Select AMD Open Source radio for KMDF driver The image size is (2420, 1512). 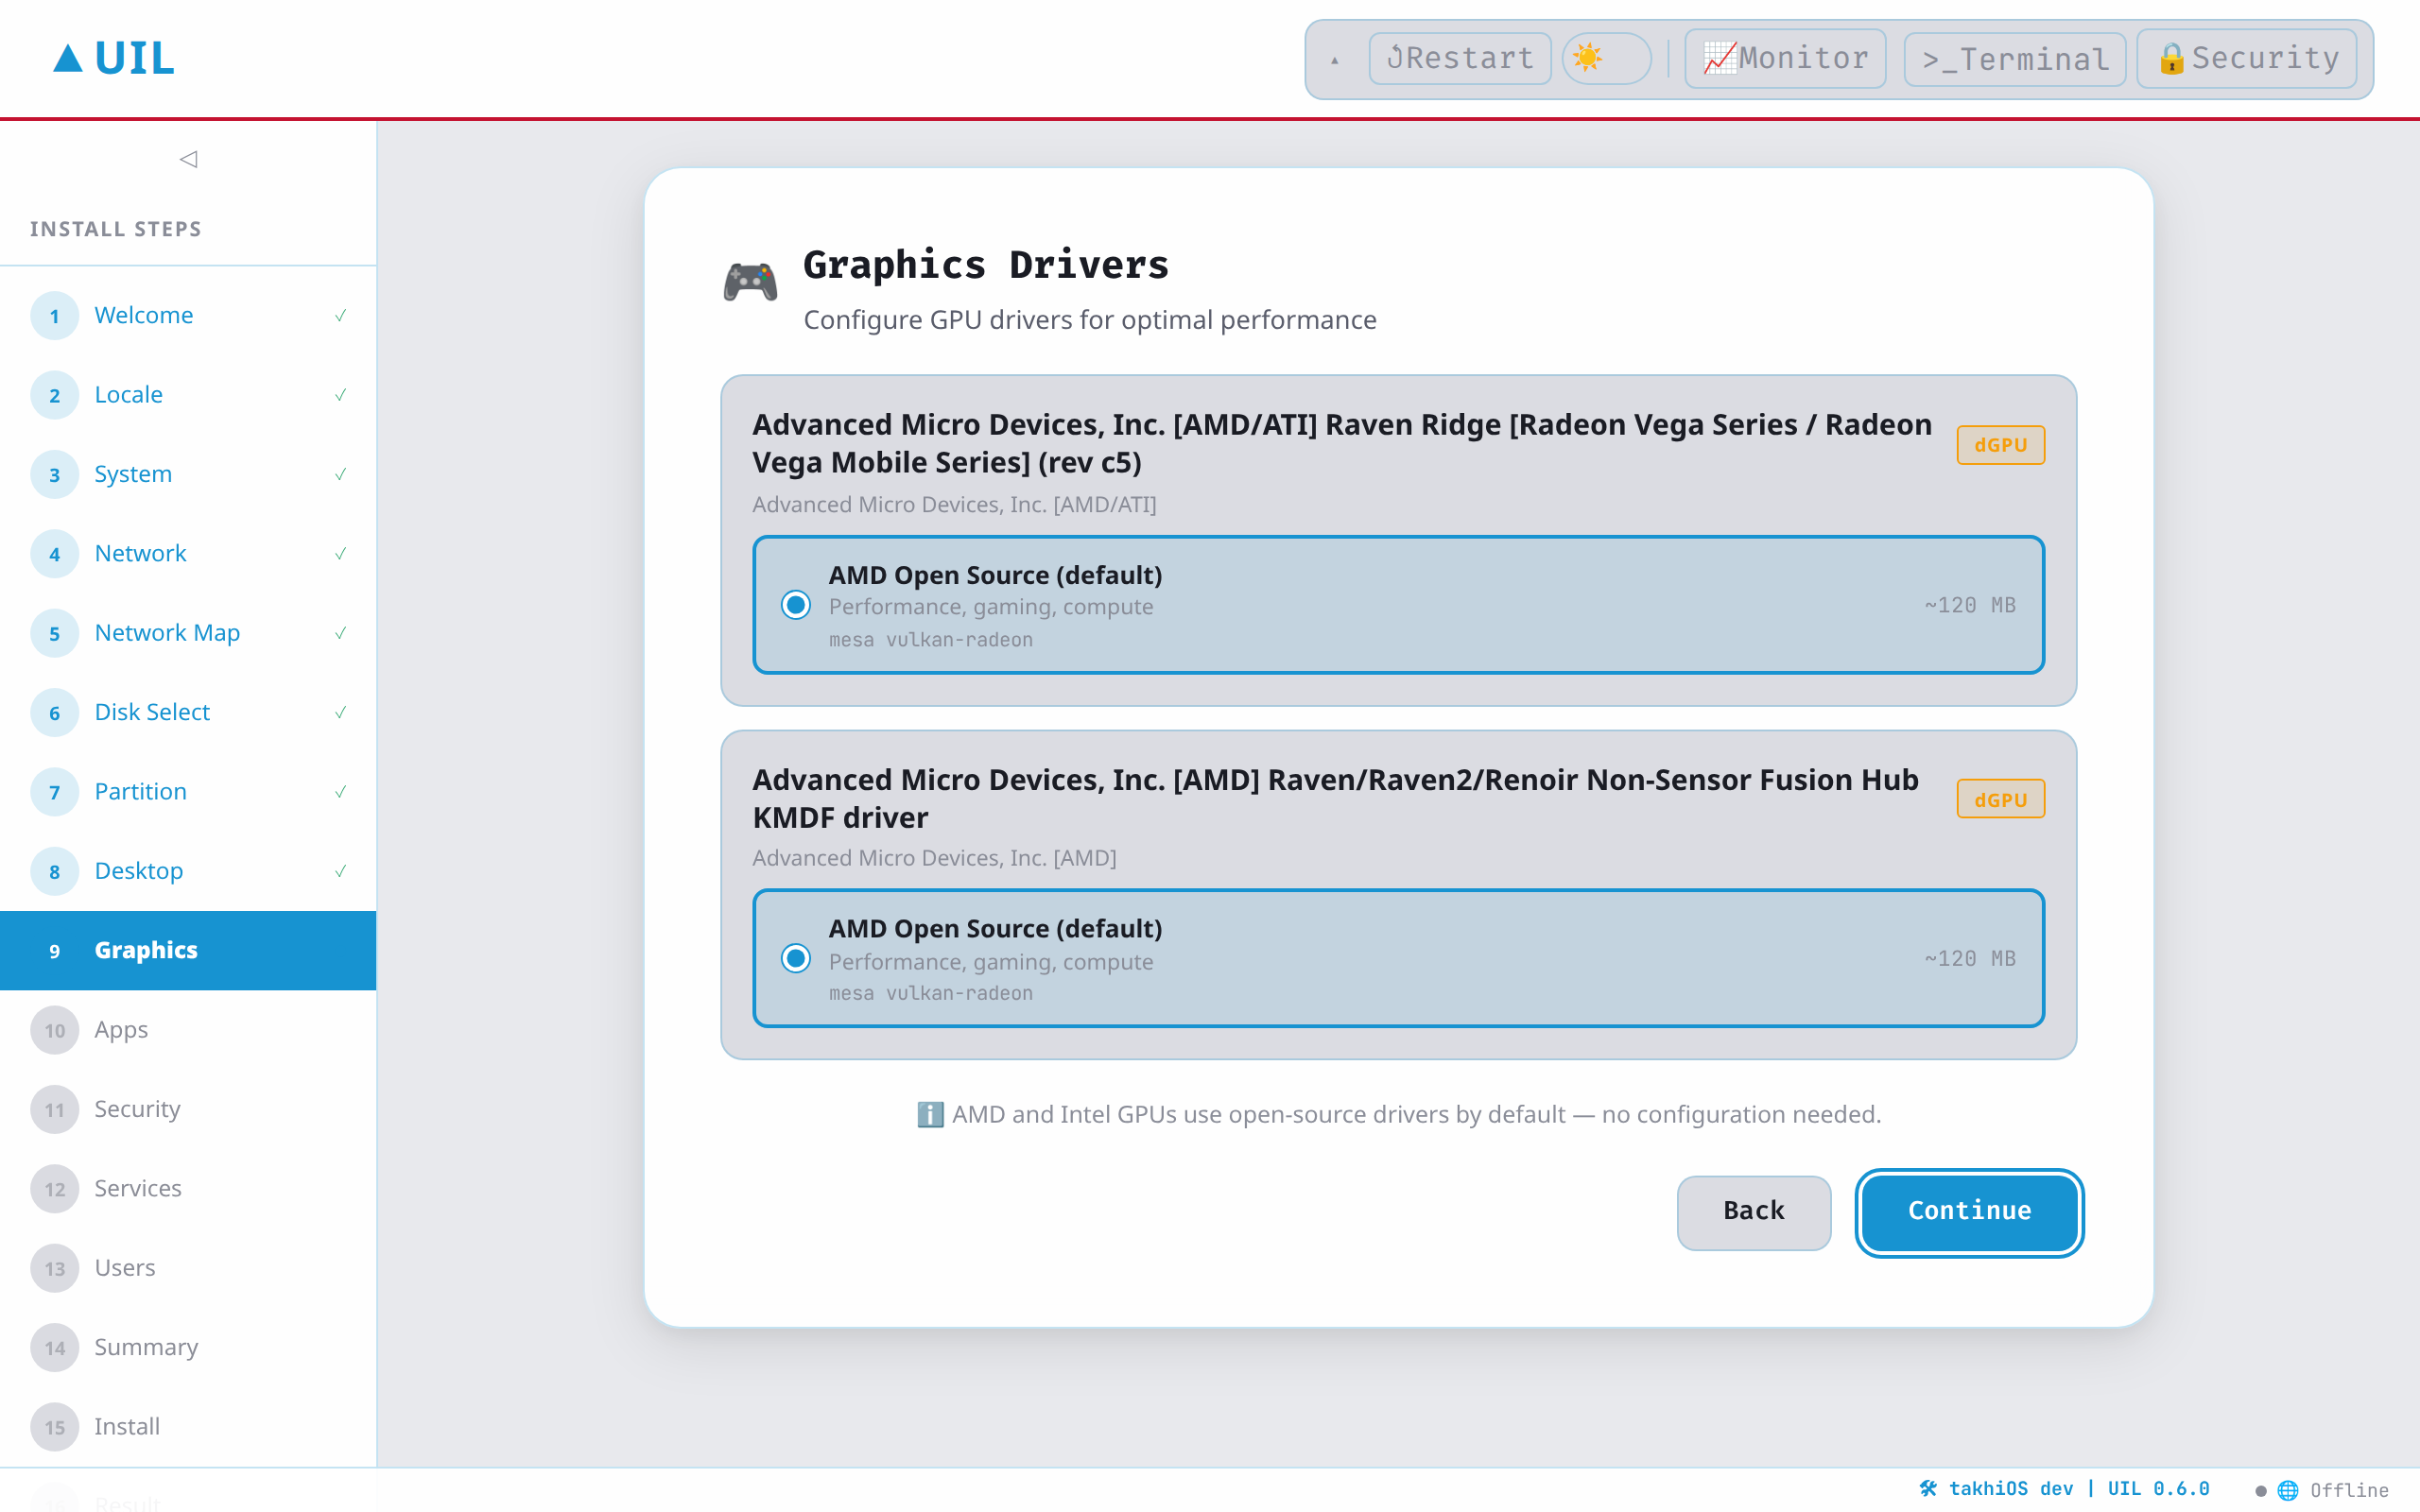coord(796,958)
